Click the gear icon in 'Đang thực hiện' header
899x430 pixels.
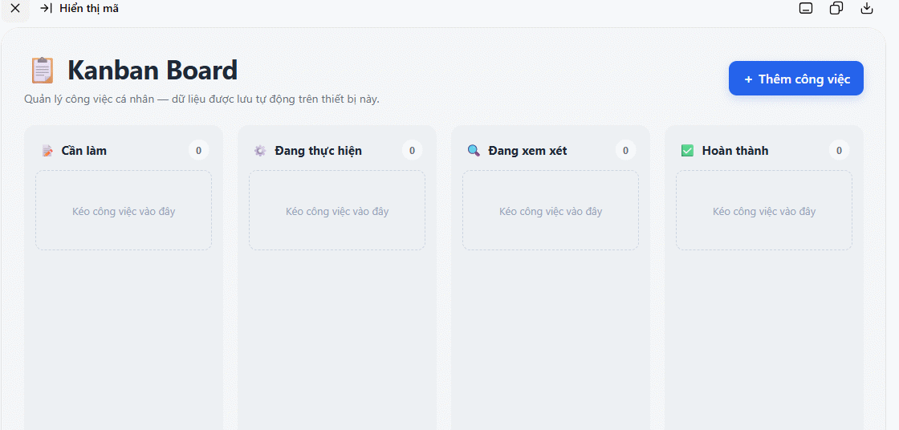[x=260, y=151]
